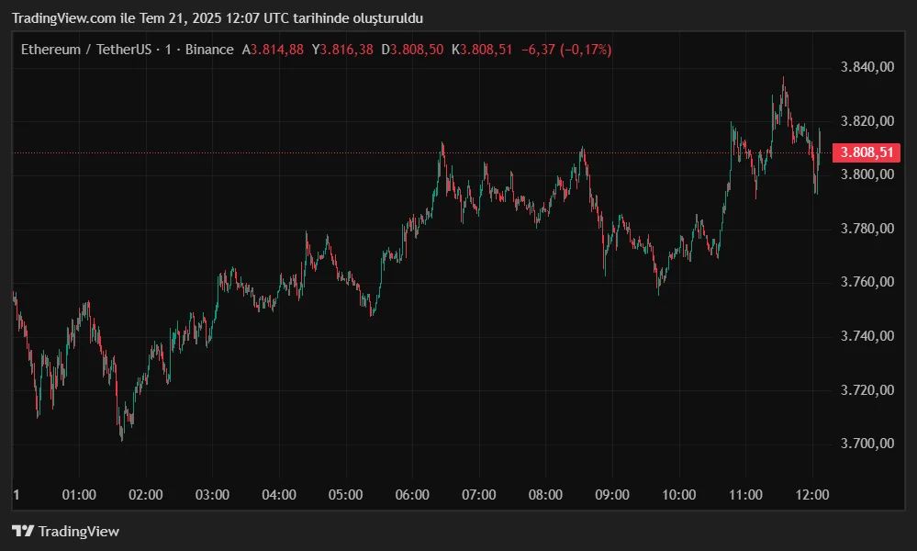Click the TradingView brand name text

(x=78, y=531)
